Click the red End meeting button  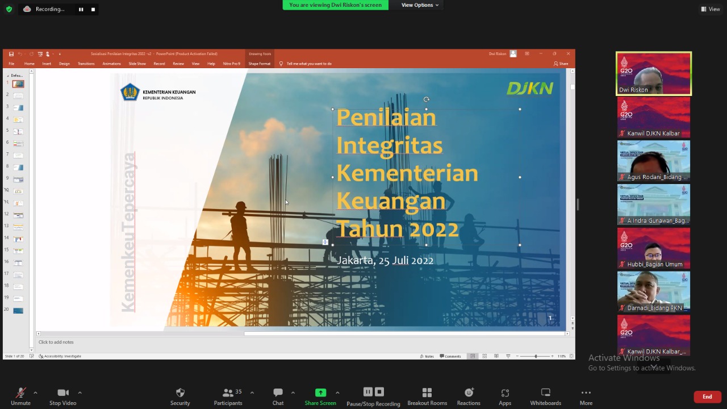[707, 397]
